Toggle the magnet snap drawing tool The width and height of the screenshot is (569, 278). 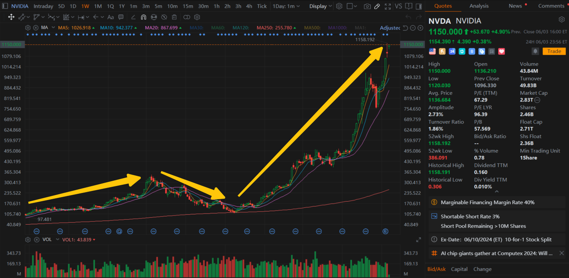pos(143,17)
